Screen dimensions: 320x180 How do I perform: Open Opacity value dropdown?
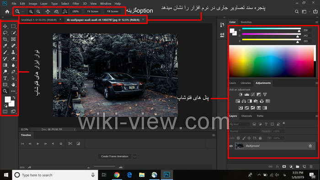pos(283,131)
